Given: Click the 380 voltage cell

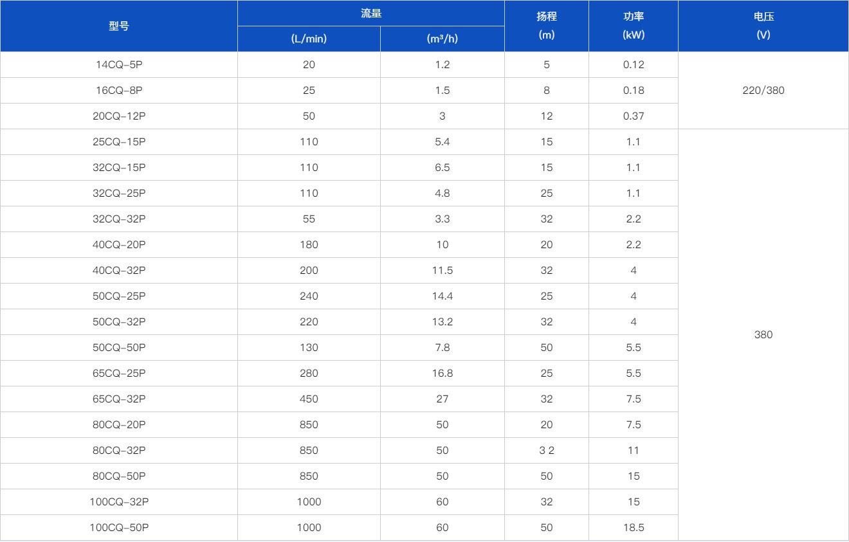Looking at the screenshot, I should coord(763,334).
